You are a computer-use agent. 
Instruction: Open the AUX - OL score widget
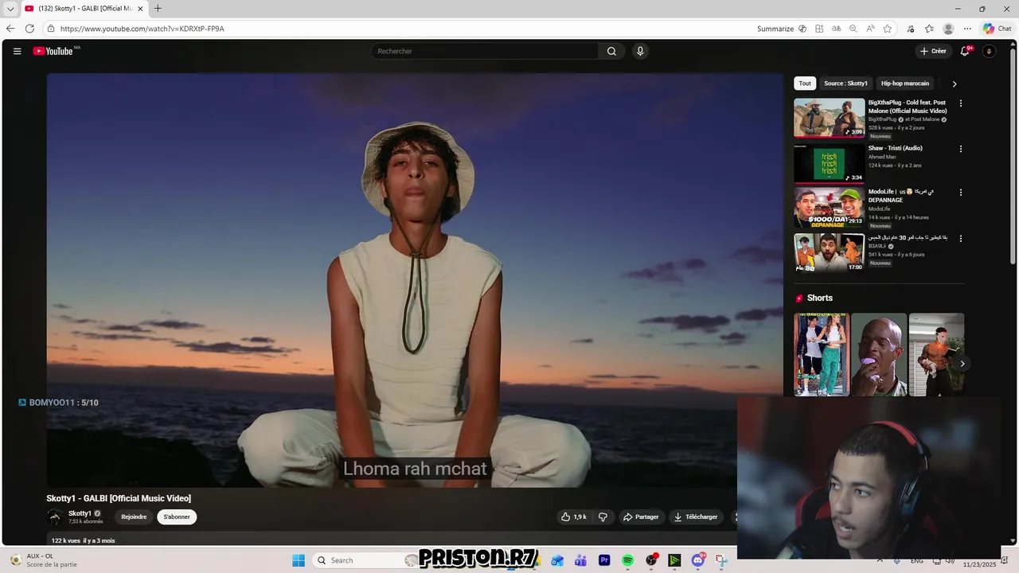click(44, 560)
